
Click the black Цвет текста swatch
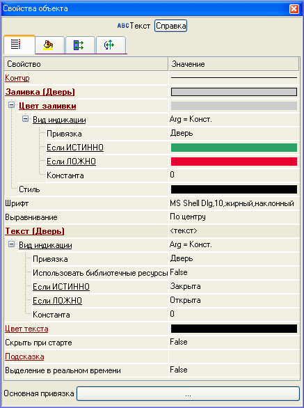[x=234, y=329]
